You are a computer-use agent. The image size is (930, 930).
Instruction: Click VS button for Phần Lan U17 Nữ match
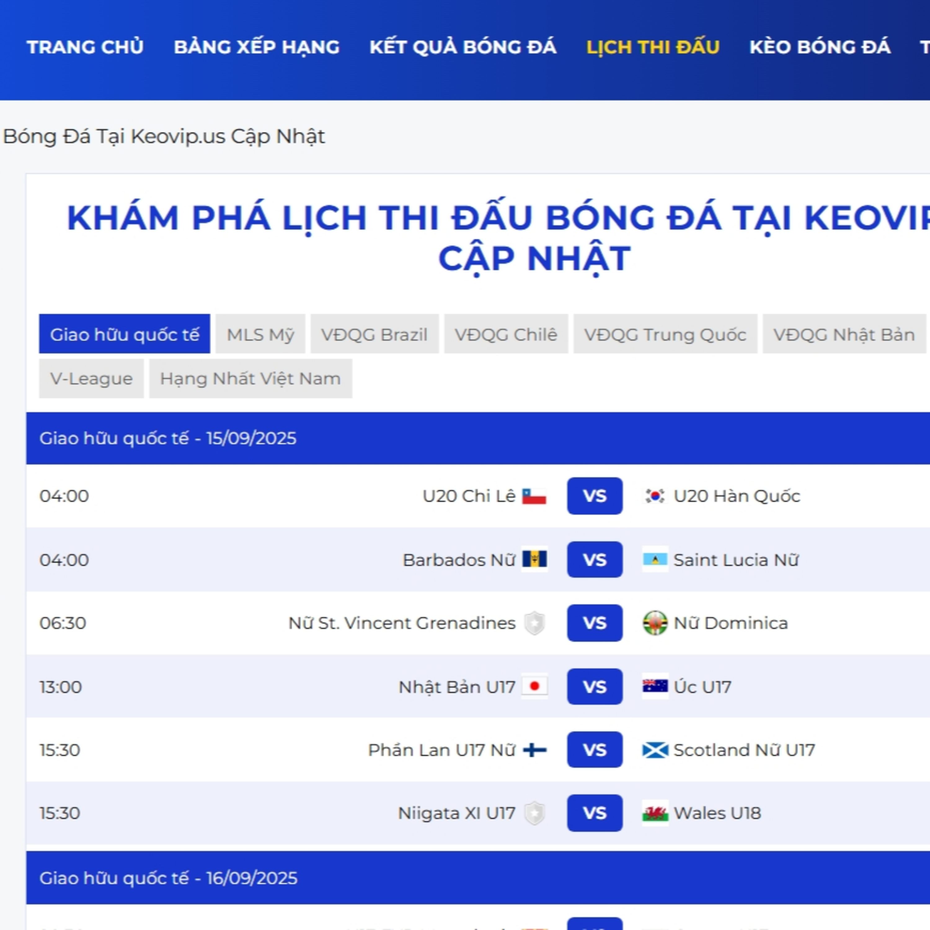click(x=595, y=750)
